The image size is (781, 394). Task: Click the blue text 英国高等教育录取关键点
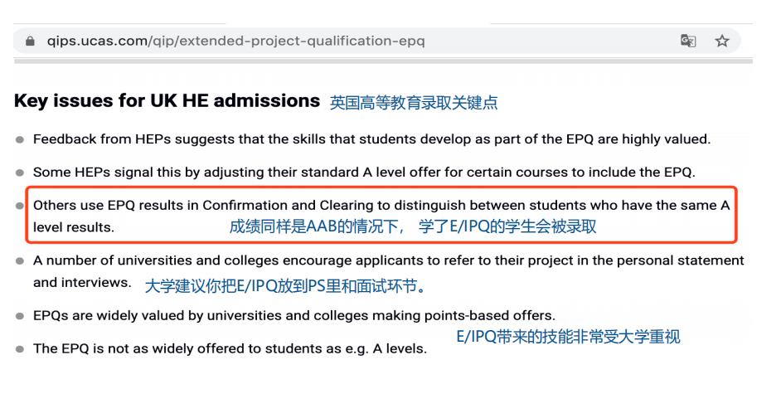[414, 103]
